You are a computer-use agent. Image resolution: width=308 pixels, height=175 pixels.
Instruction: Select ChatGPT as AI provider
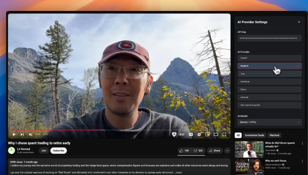[269, 58]
